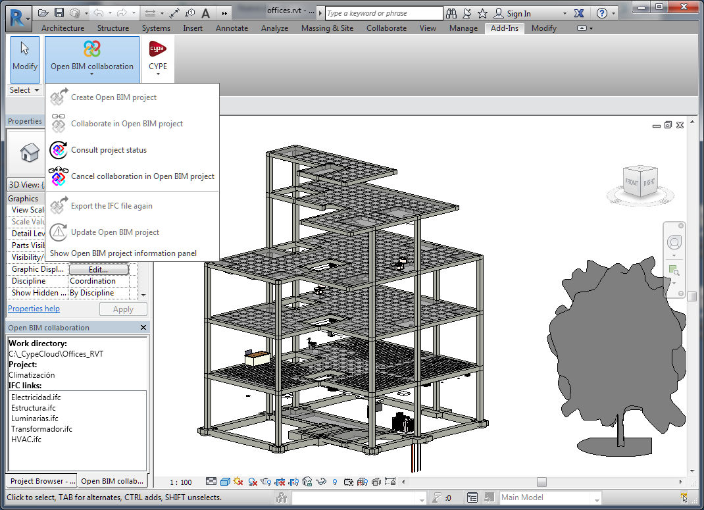704x510 pixels.
Task: Toggle Sun Path in view control bar
Action: tap(239, 482)
